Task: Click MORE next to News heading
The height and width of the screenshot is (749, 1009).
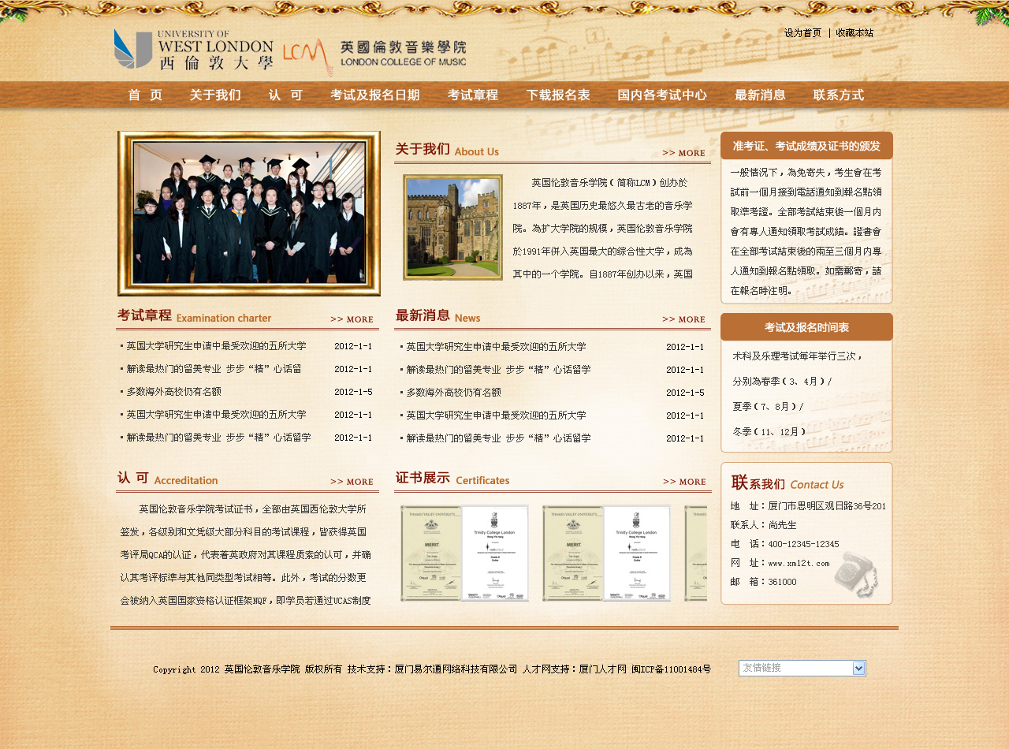Action: coord(683,319)
